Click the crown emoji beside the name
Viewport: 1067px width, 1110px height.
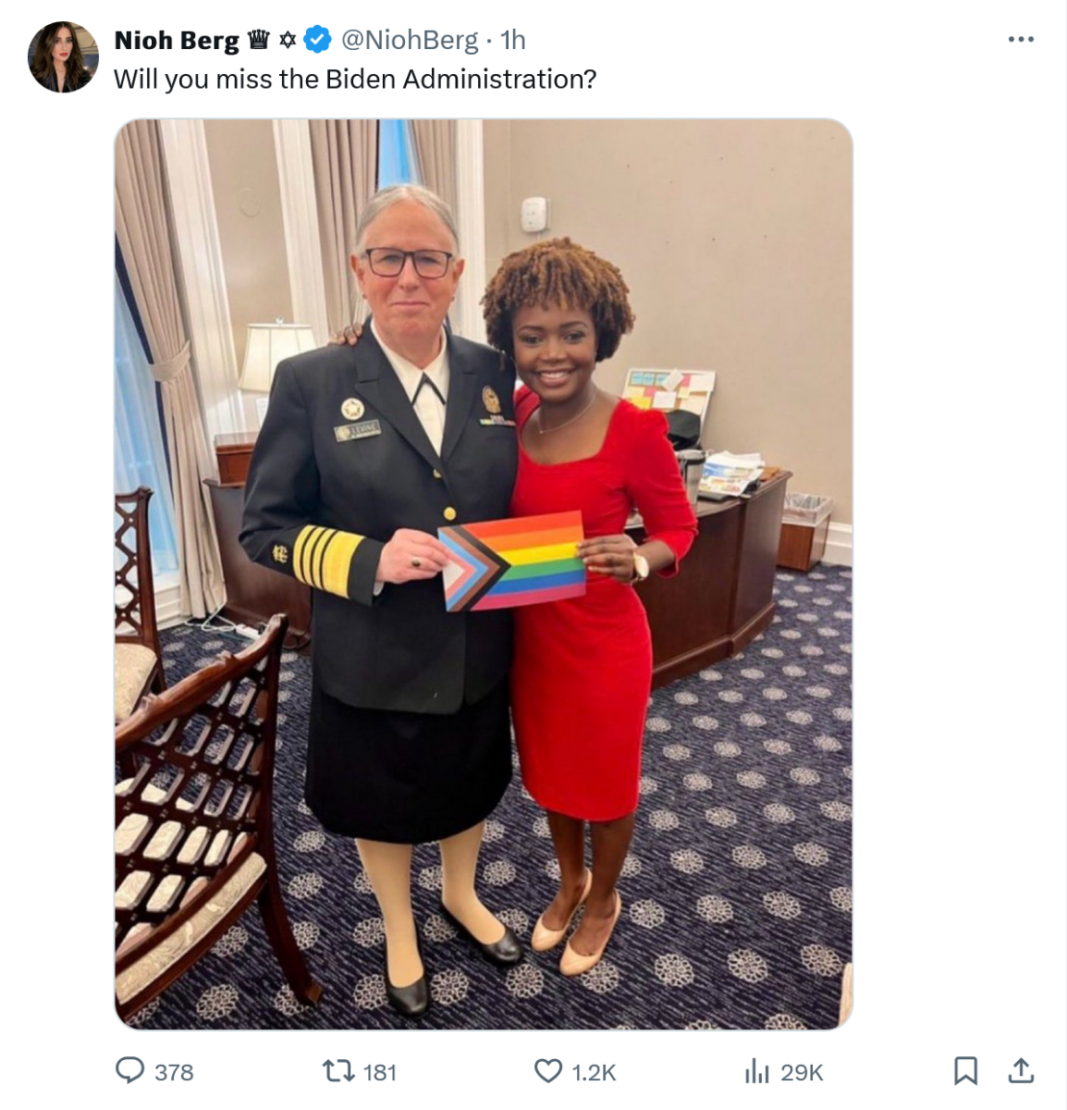[x=259, y=40]
